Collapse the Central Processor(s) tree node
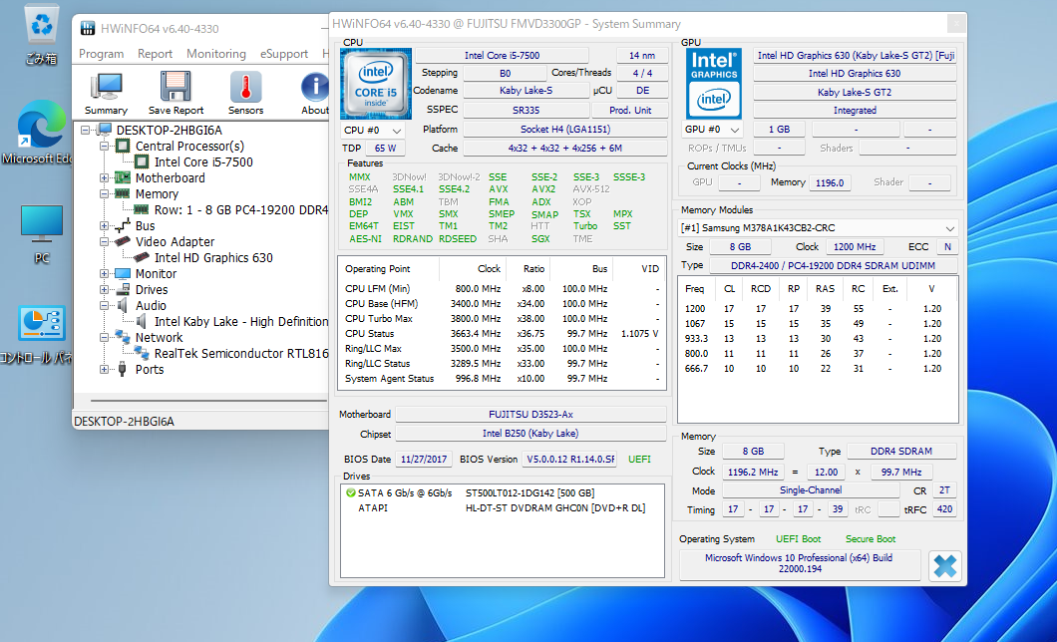The height and width of the screenshot is (642, 1057). click(x=105, y=147)
